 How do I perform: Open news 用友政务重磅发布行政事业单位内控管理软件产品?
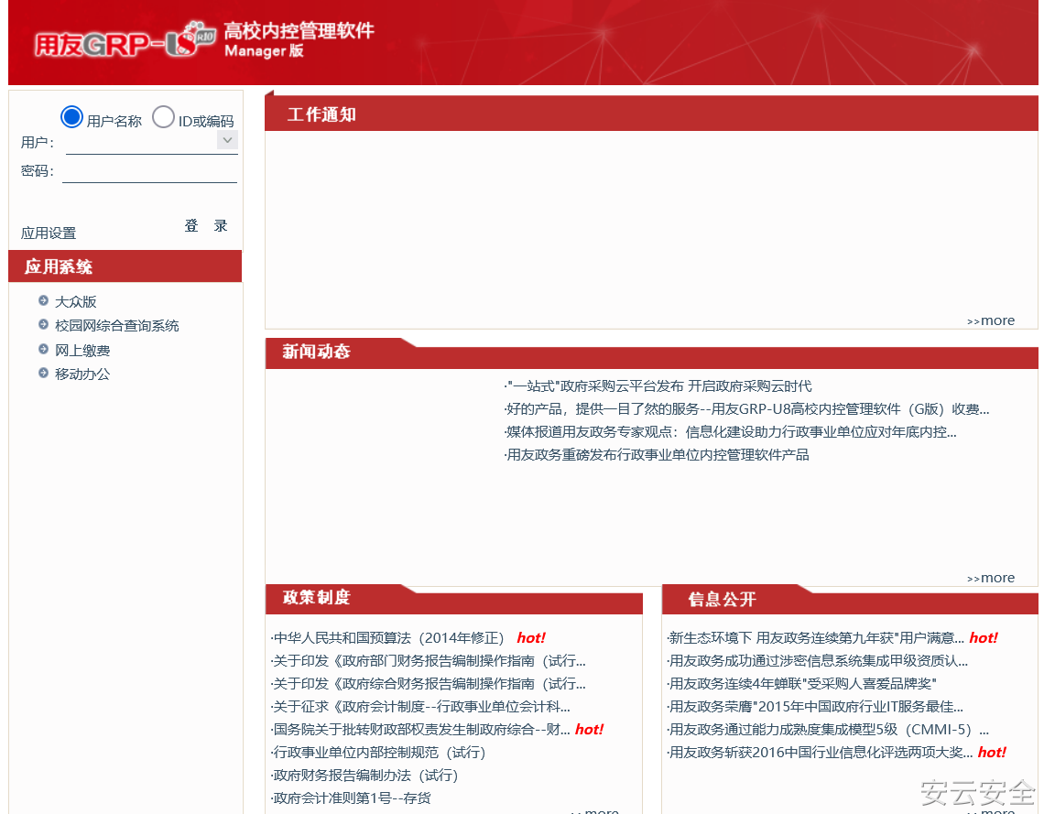[658, 454]
